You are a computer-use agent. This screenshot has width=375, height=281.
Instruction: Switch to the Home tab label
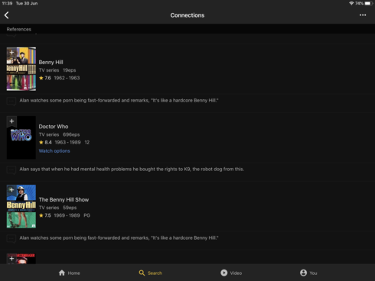click(x=73, y=273)
